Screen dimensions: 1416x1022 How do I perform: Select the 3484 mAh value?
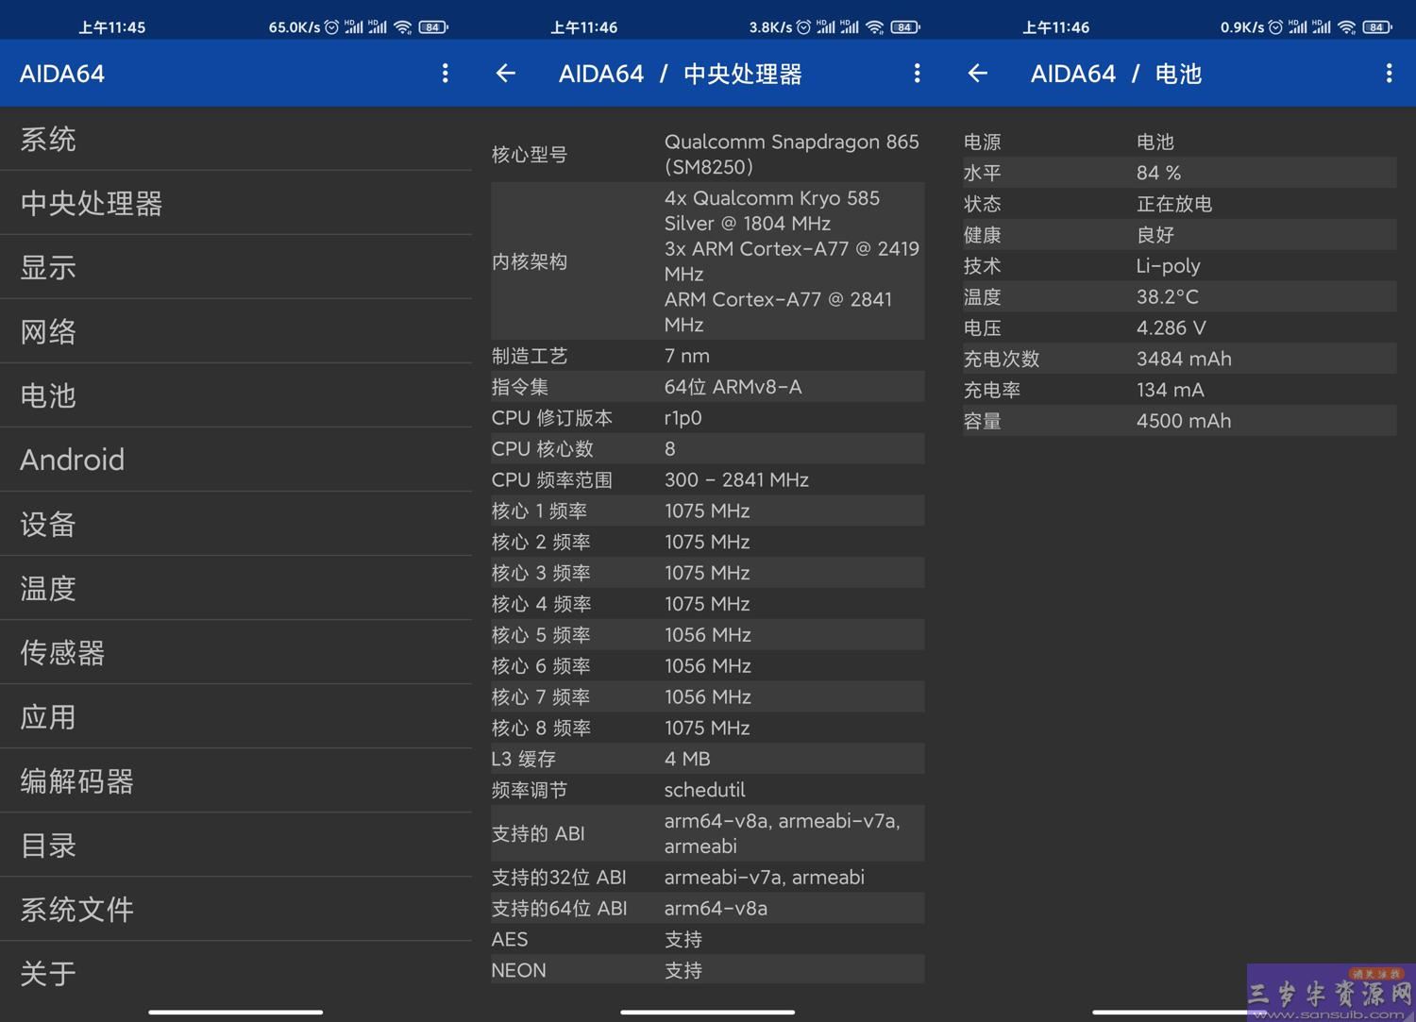tap(1184, 359)
